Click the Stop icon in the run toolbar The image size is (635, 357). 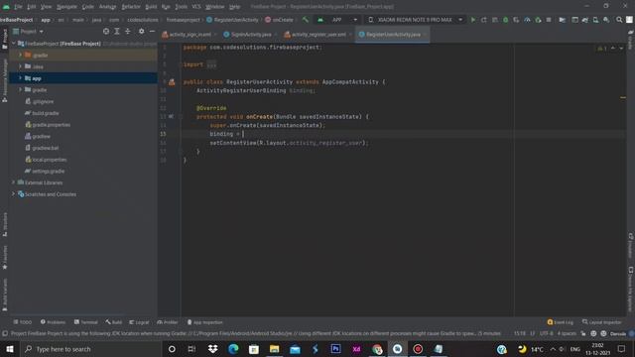549,20
